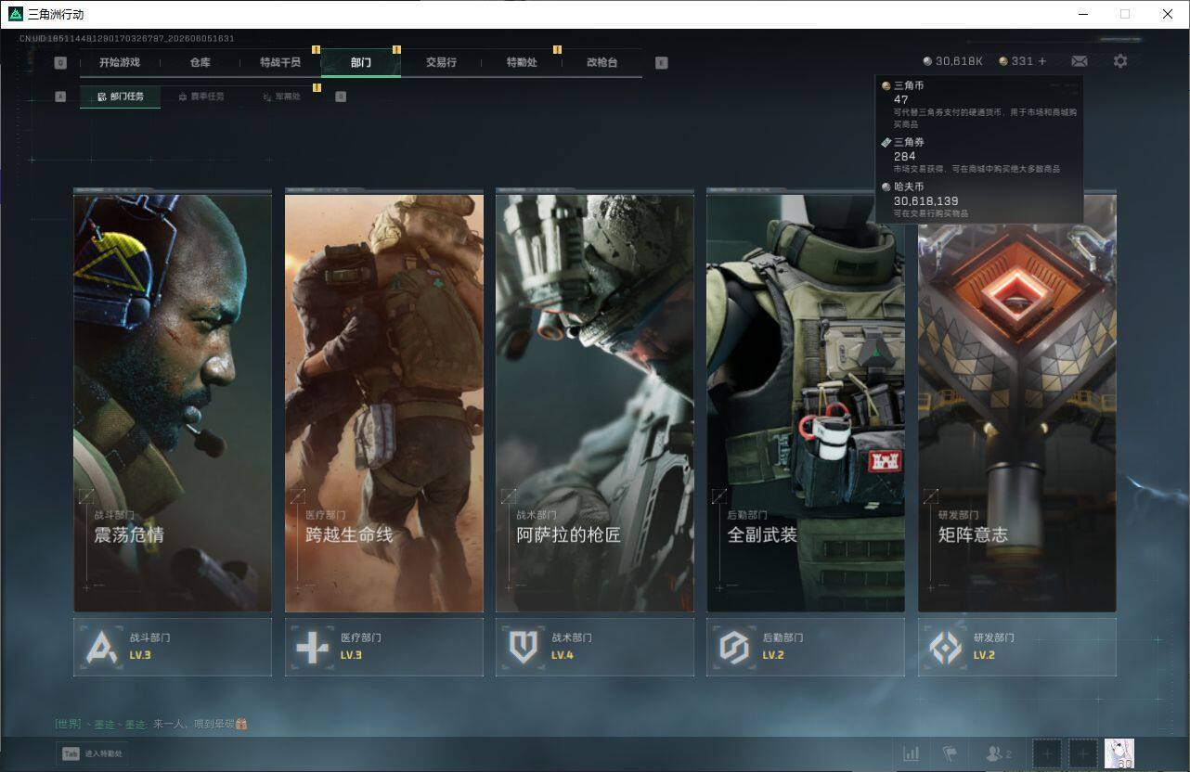Open the settings gear icon
This screenshot has width=1190, height=772.
tap(1120, 61)
